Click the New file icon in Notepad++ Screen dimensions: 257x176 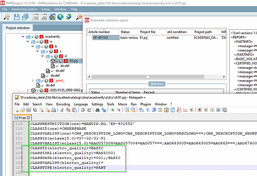pyautogui.click(x=16, y=110)
